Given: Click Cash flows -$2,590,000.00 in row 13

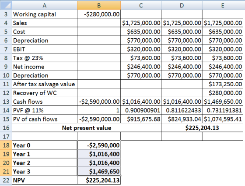Looking at the screenshot, I should coord(99,101).
